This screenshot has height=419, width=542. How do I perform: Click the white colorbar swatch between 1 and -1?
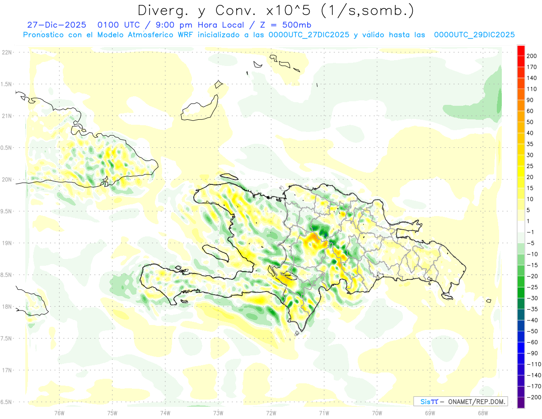point(521,226)
